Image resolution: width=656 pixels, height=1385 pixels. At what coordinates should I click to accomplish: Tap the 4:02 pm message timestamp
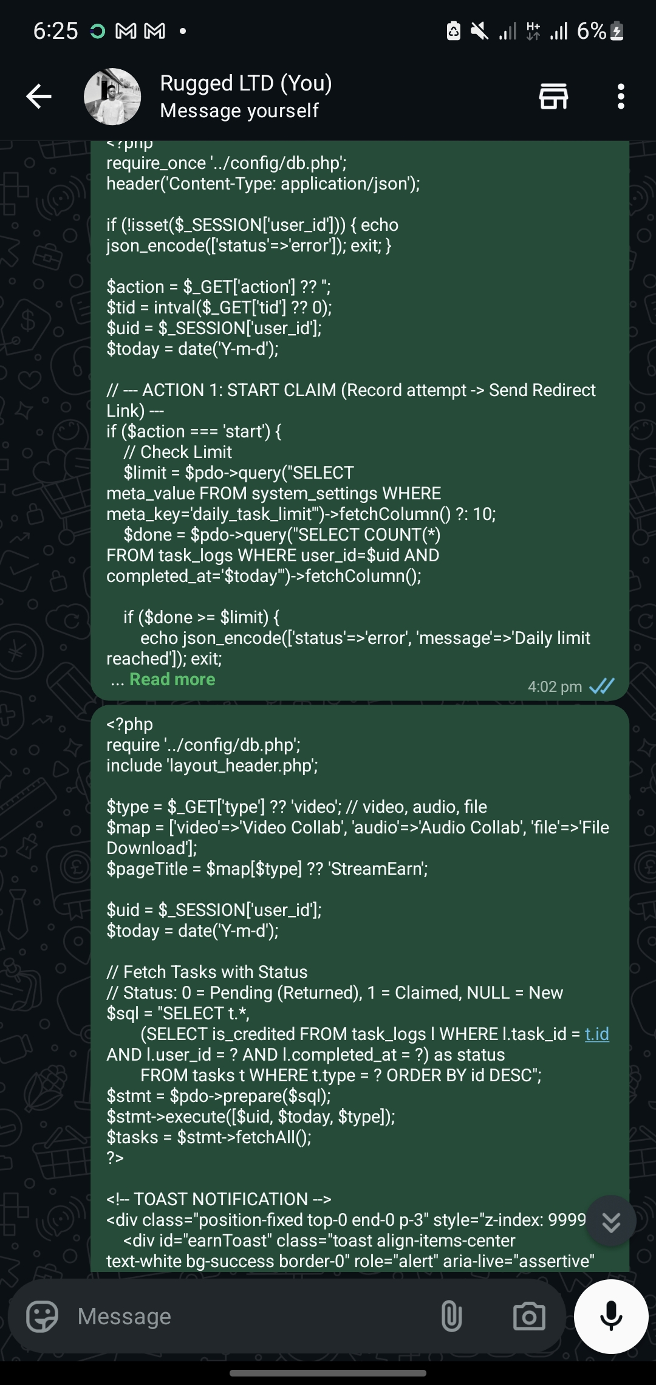[555, 686]
